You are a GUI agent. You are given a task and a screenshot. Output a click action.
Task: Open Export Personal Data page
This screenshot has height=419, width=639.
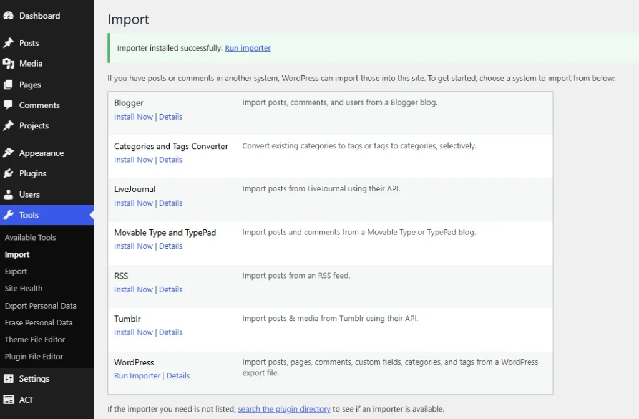pos(41,306)
